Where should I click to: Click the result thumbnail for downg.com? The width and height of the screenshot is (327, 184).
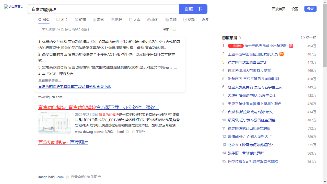pos(55,123)
